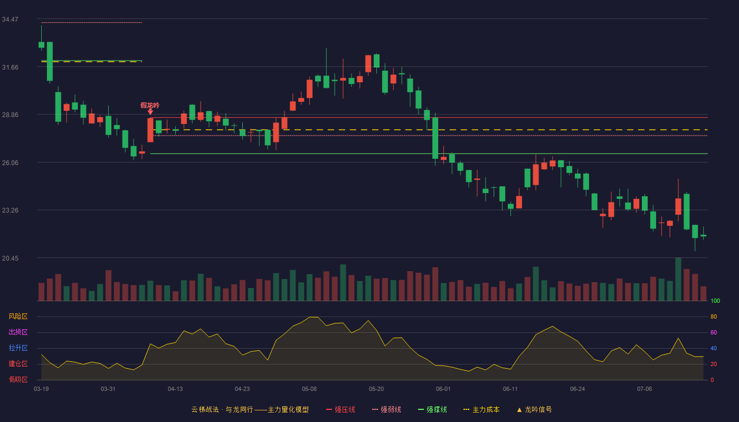Click the 34.47 price axis label

pyautogui.click(x=10, y=20)
